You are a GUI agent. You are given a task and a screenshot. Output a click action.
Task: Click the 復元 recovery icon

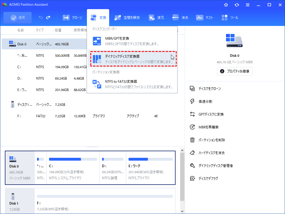click(152, 18)
